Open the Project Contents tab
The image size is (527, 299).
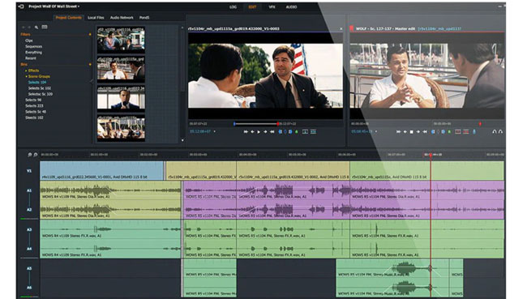tap(69, 18)
